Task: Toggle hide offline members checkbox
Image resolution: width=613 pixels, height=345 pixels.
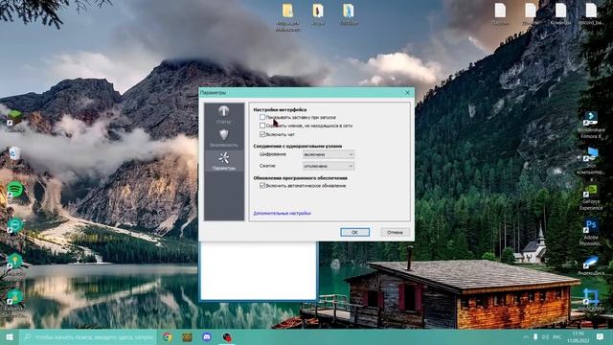Action: pyautogui.click(x=262, y=126)
